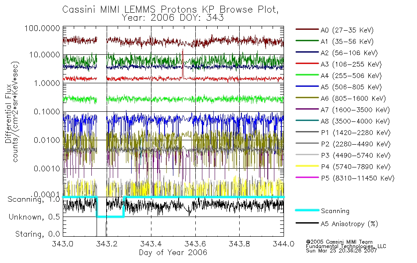This screenshot has height=263, width=417.
Task: Click the P1 (1420-2280 KeV) legend entry
Action: 343,133
